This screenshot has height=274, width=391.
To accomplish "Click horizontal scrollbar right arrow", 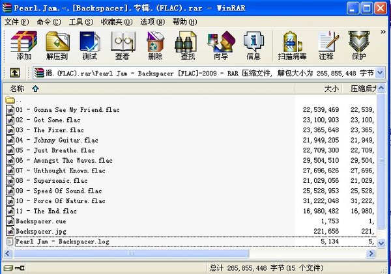I will (371, 253).
